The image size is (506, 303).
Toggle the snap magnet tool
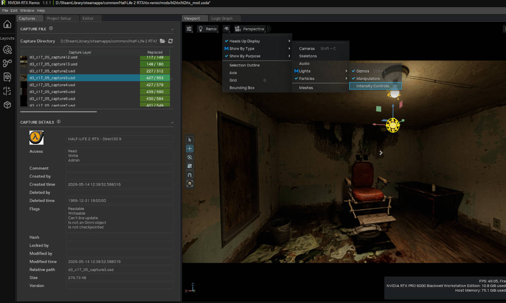coord(190,175)
